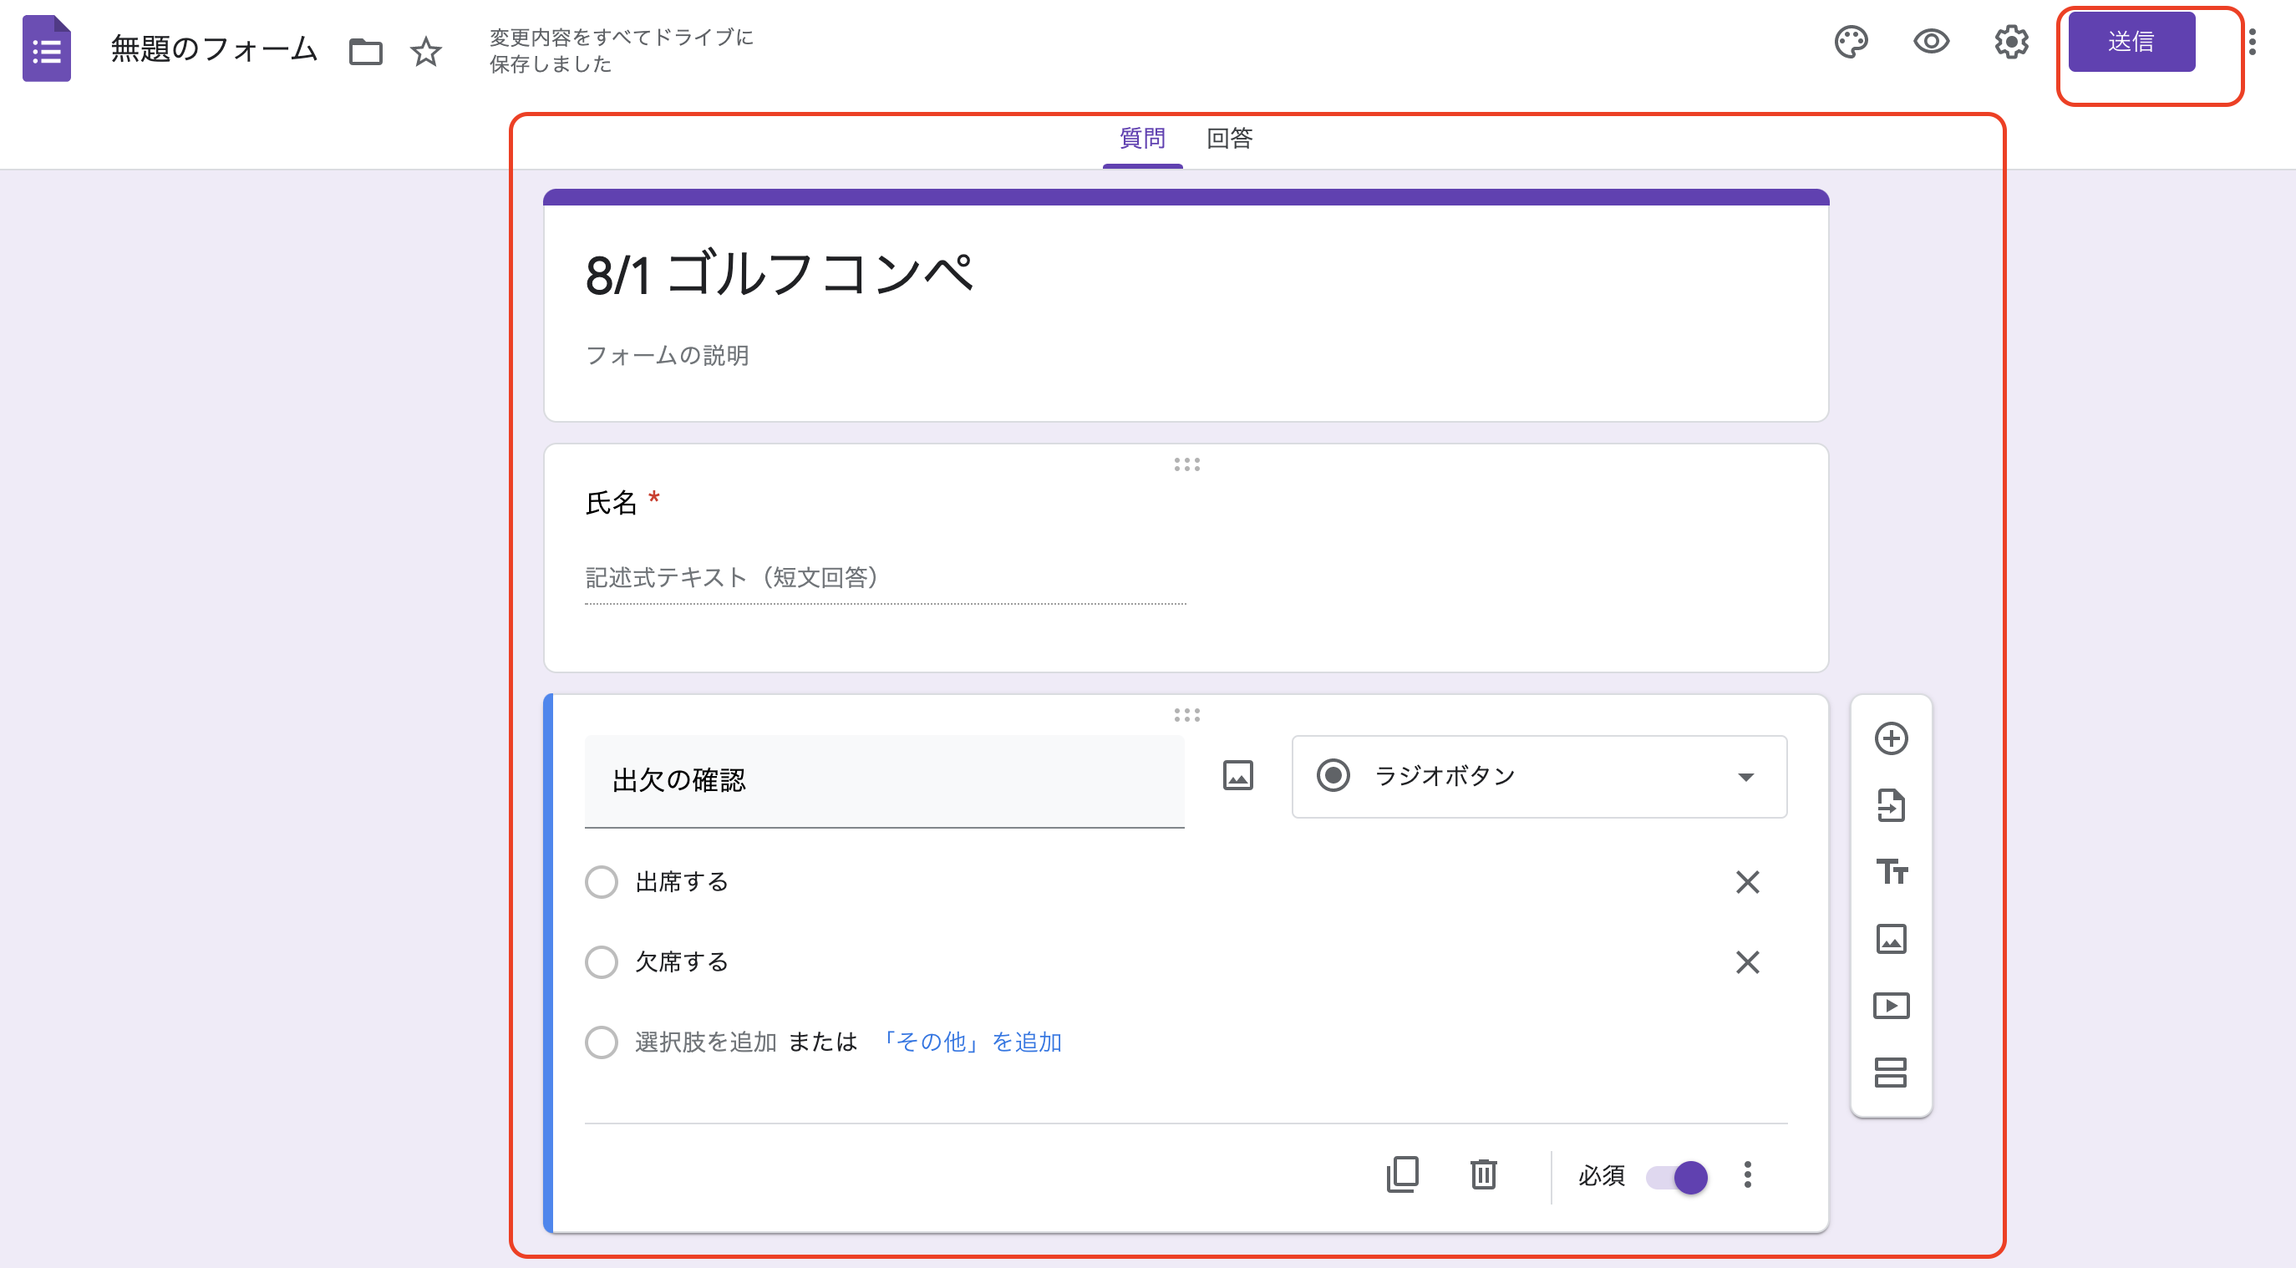Switch to the 回答 tab

click(x=1229, y=138)
